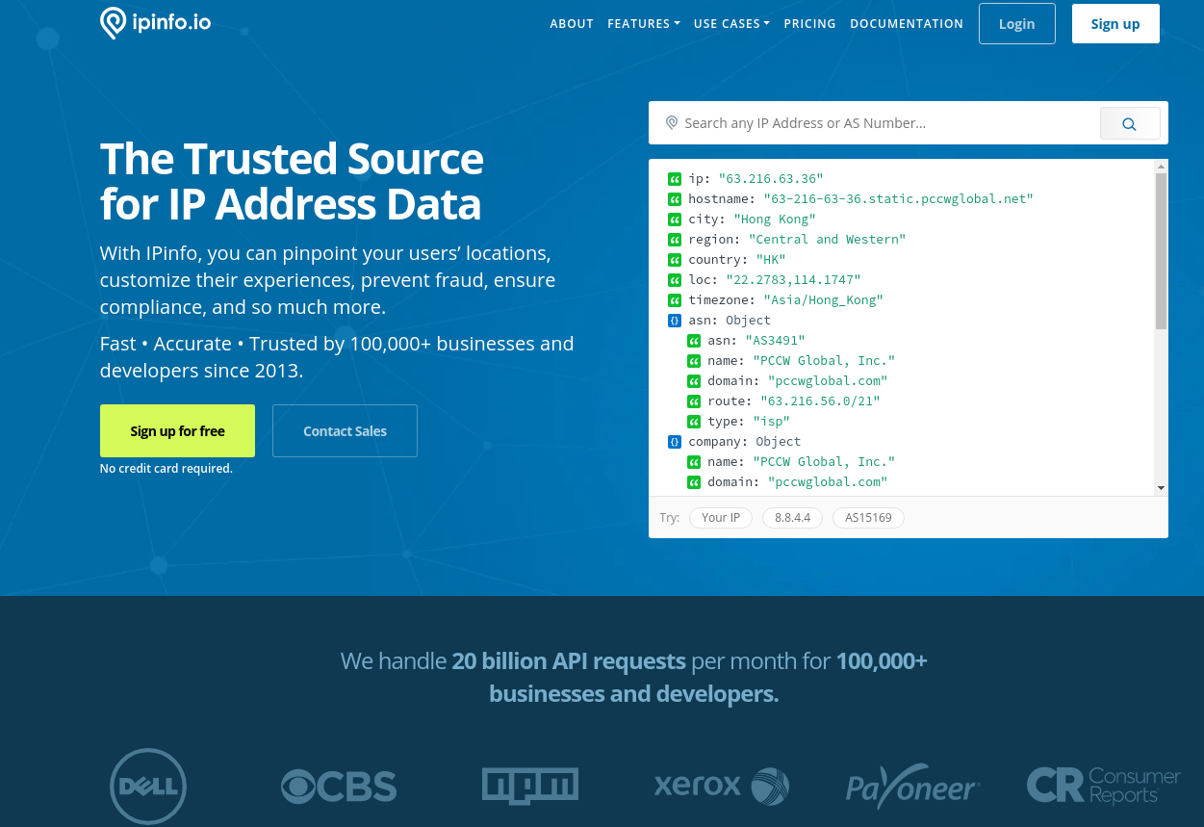
Task: Select the PRICING menu item
Action: (809, 23)
